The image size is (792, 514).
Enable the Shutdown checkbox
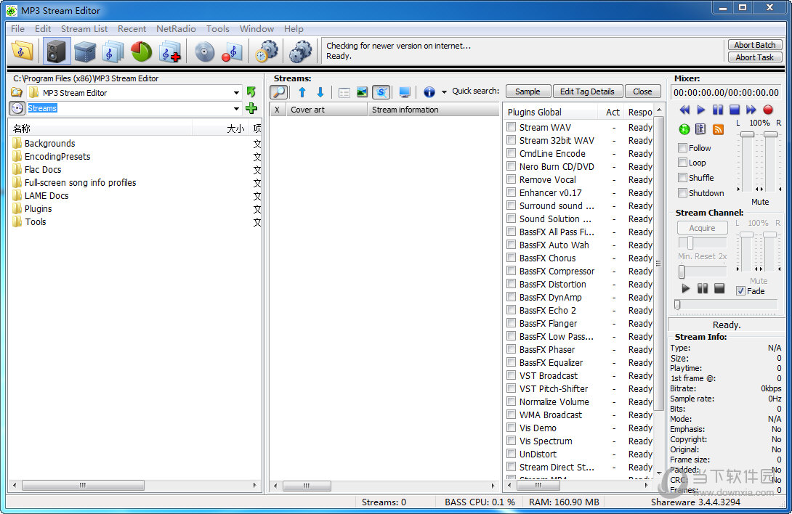683,193
